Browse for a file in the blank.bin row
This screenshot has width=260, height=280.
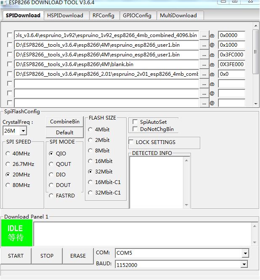pos(204,64)
